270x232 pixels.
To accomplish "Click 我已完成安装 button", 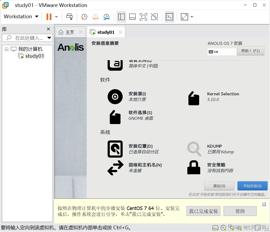I will pos(203,211).
